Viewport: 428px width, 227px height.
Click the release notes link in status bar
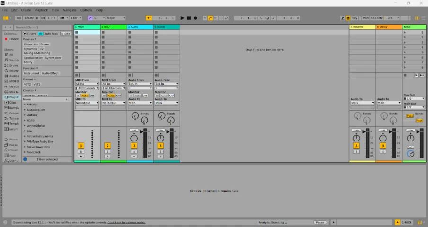pos(126,223)
